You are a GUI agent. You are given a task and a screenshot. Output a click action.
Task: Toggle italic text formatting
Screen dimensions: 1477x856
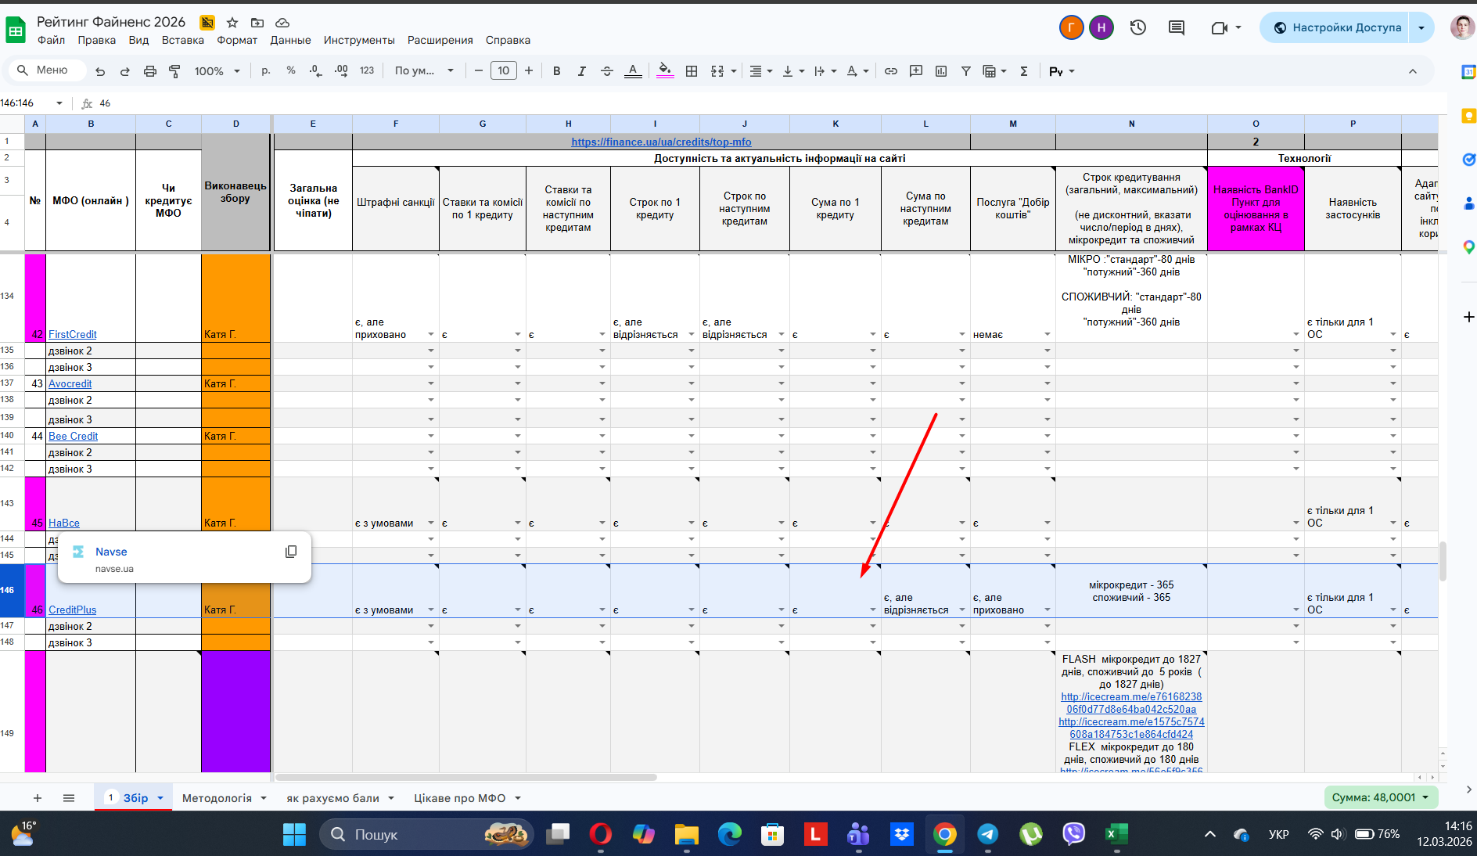tap(581, 71)
